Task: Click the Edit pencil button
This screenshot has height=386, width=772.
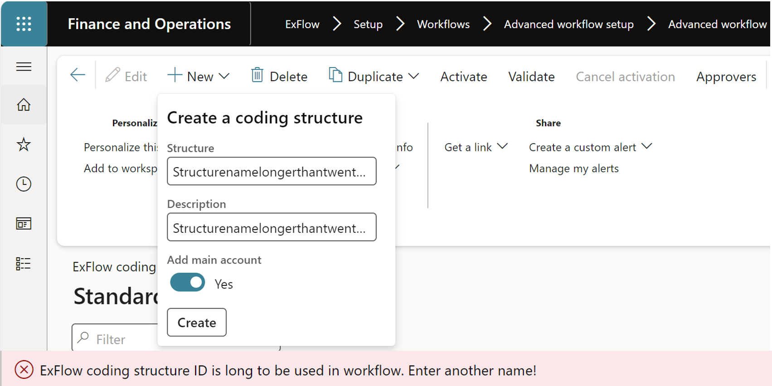Action: click(126, 76)
